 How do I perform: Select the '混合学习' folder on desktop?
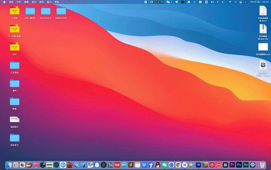point(15,140)
